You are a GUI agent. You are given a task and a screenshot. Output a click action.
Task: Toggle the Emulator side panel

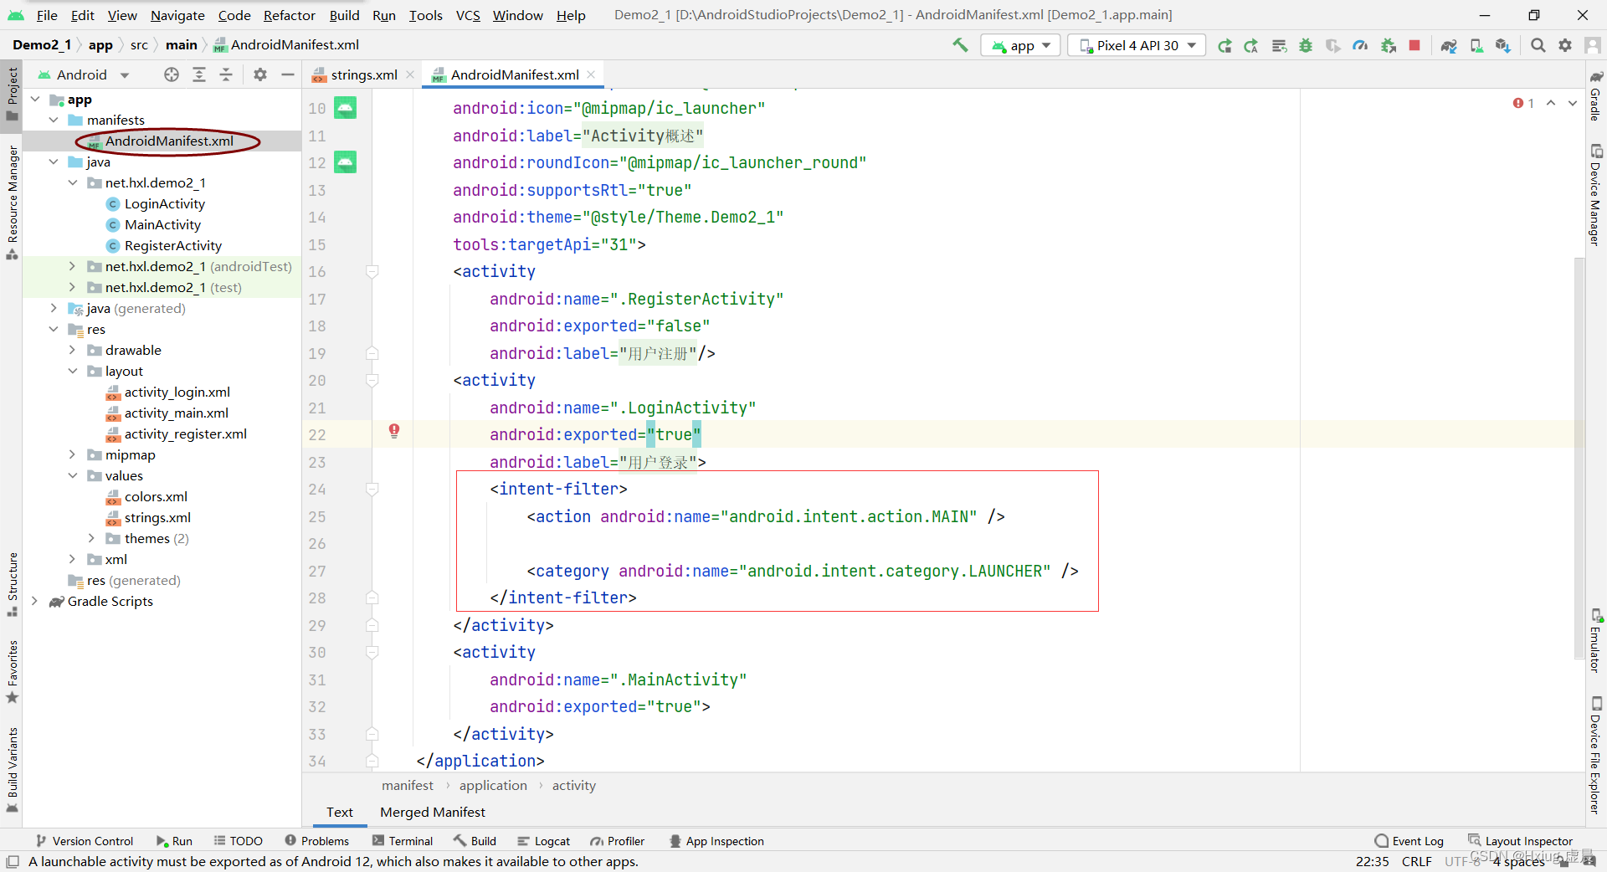click(1596, 640)
